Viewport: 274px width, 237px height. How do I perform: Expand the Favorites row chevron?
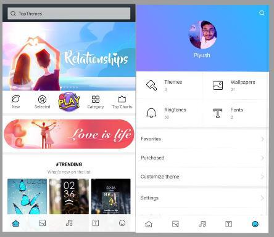pos(262,139)
